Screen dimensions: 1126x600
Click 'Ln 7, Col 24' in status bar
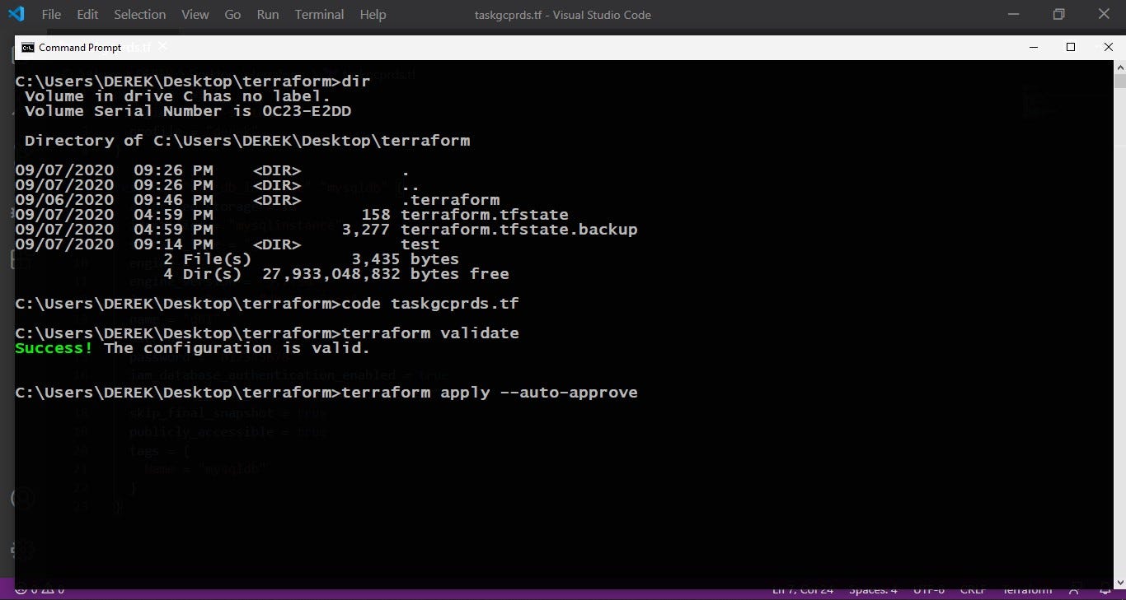pyautogui.click(x=803, y=589)
